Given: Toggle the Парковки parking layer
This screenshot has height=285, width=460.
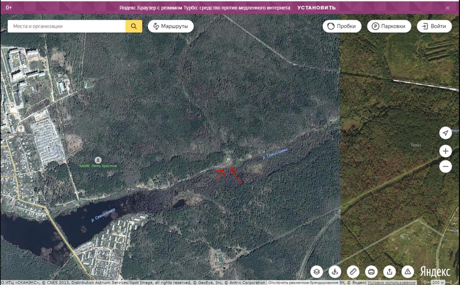Looking at the screenshot, I should point(389,26).
